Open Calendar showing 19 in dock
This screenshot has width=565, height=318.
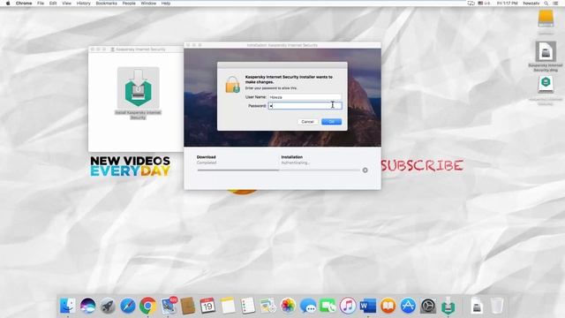click(x=207, y=306)
